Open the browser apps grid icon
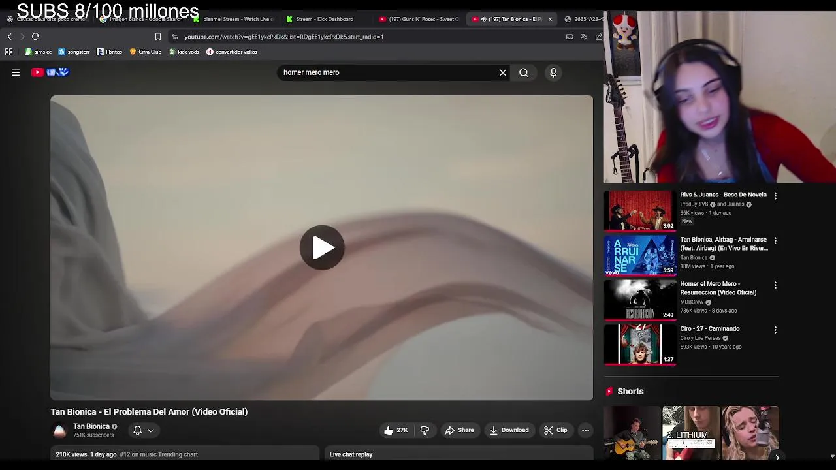Screen dimensions: 836x470 [x=9, y=52]
